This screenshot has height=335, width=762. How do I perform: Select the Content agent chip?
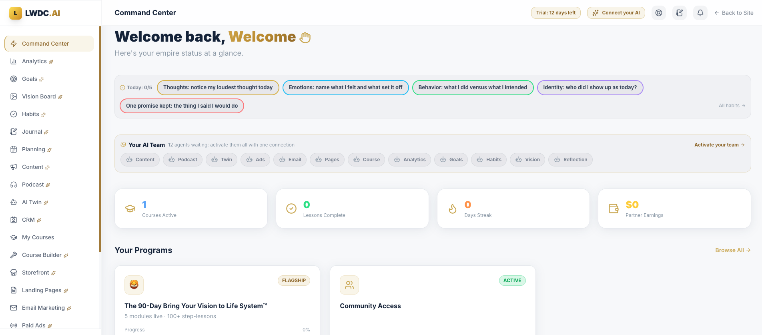[140, 160]
